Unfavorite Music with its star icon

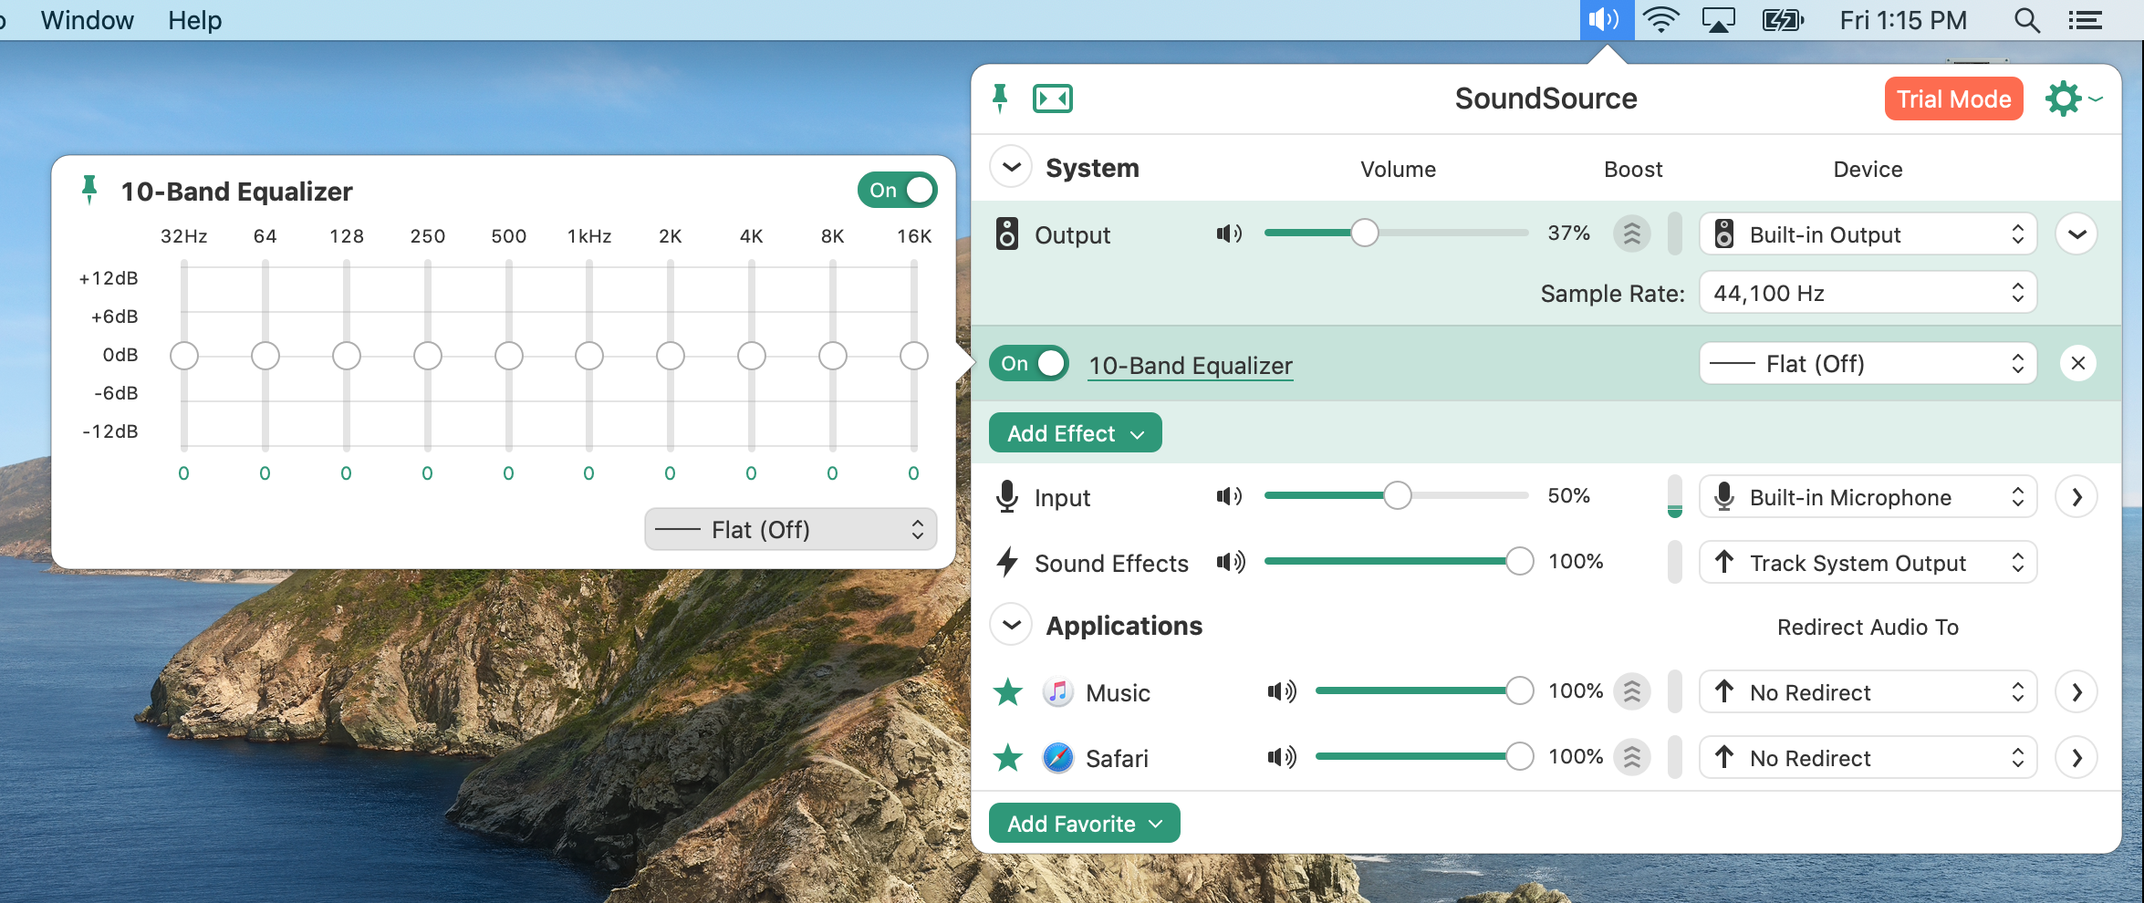[x=1008, y=692]
